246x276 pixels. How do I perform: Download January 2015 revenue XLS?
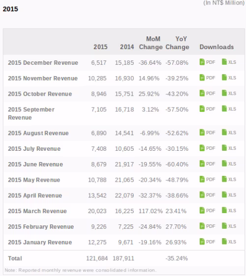click(x=229, y=241)
